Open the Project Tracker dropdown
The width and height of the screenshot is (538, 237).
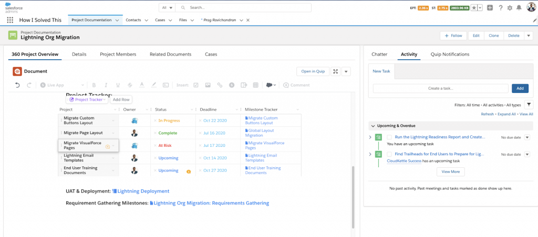(x=87, y=100)
